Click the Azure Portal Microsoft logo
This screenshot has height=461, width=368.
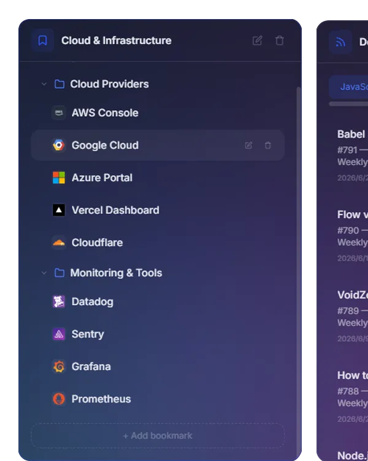click(59, 178)
